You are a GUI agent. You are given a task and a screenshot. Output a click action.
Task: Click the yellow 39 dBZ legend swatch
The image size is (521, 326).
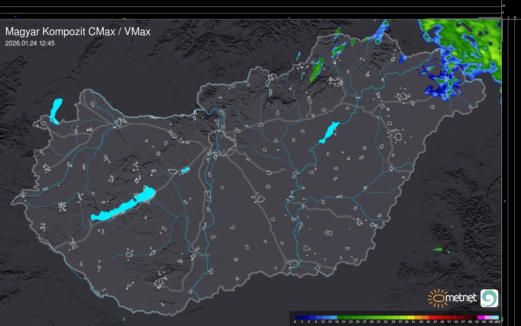coord(411,317)
